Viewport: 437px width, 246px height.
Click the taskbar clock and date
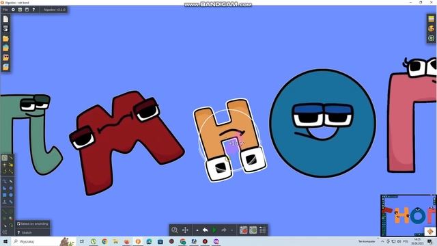[x=417, y=241]
